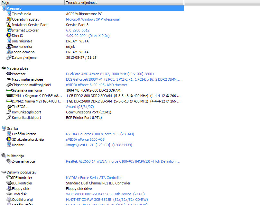Open the DualCore AMD Athlon 64 X2 link

click(x=110, y=74)
